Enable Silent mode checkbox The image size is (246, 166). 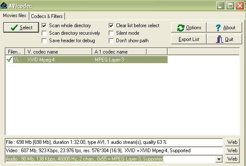pyautogui.click(x=111, y=33)
